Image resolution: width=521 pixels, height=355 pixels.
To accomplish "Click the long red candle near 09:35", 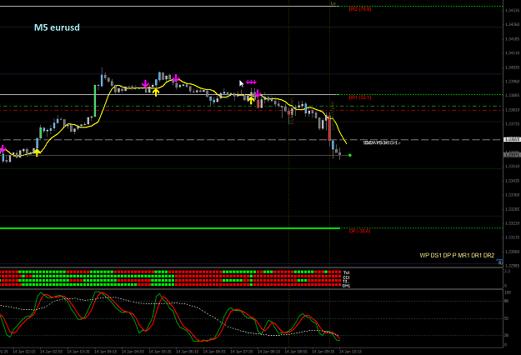I will click(x=329, y=128).
